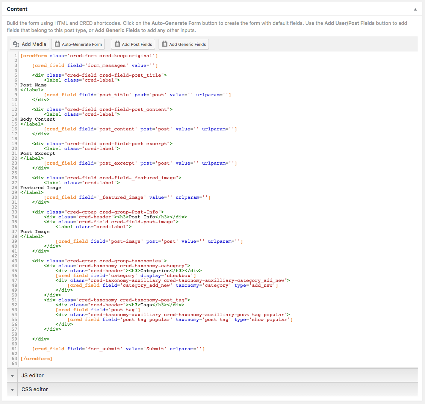This screenshot has height=404, width=425.
Task: Click the post_tag cred_field line
Action: (98, 309)
